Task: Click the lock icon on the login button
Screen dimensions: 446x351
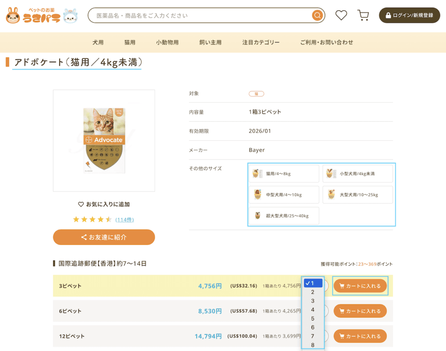Action: click(x=387, y=15)
